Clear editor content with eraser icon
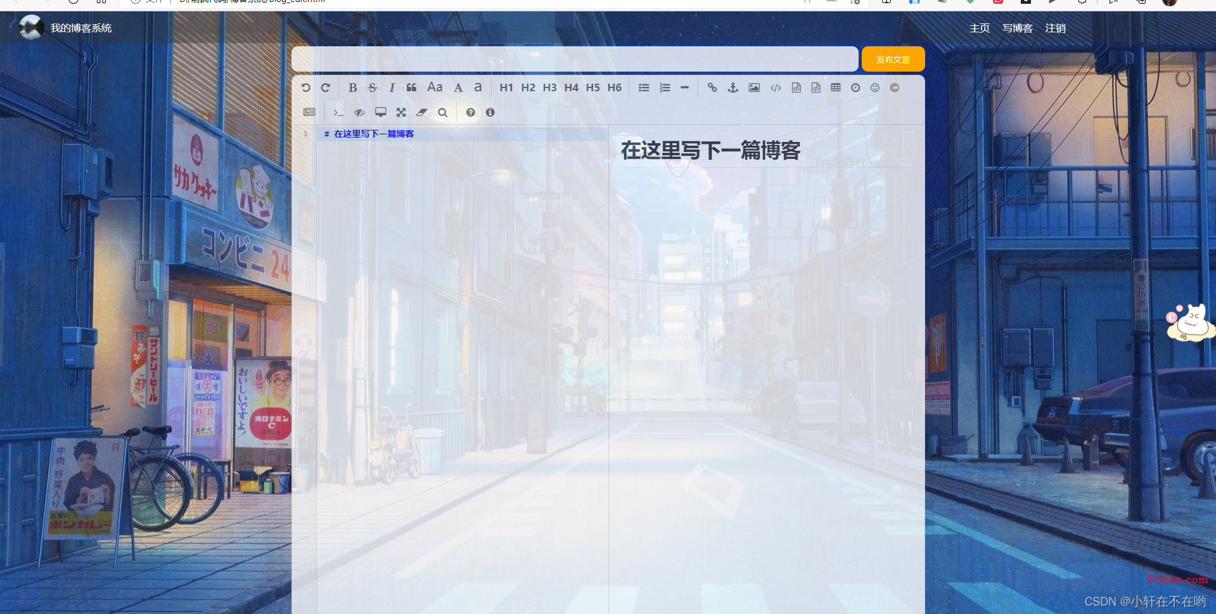The width and height of the screenshot is (1216, 614). point(421,112)
